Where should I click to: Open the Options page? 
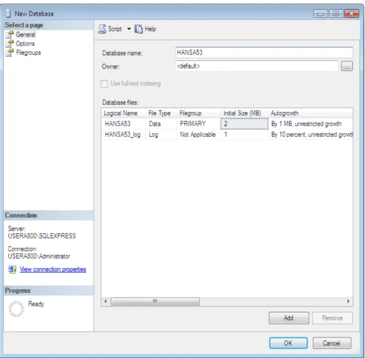(x=25, y=44)
